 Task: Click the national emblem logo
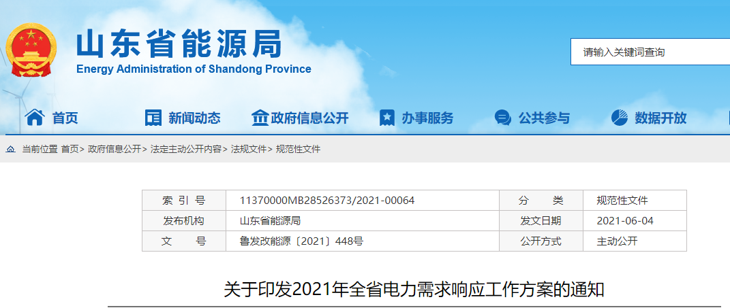pyautogui.click(x=32, y=50)
